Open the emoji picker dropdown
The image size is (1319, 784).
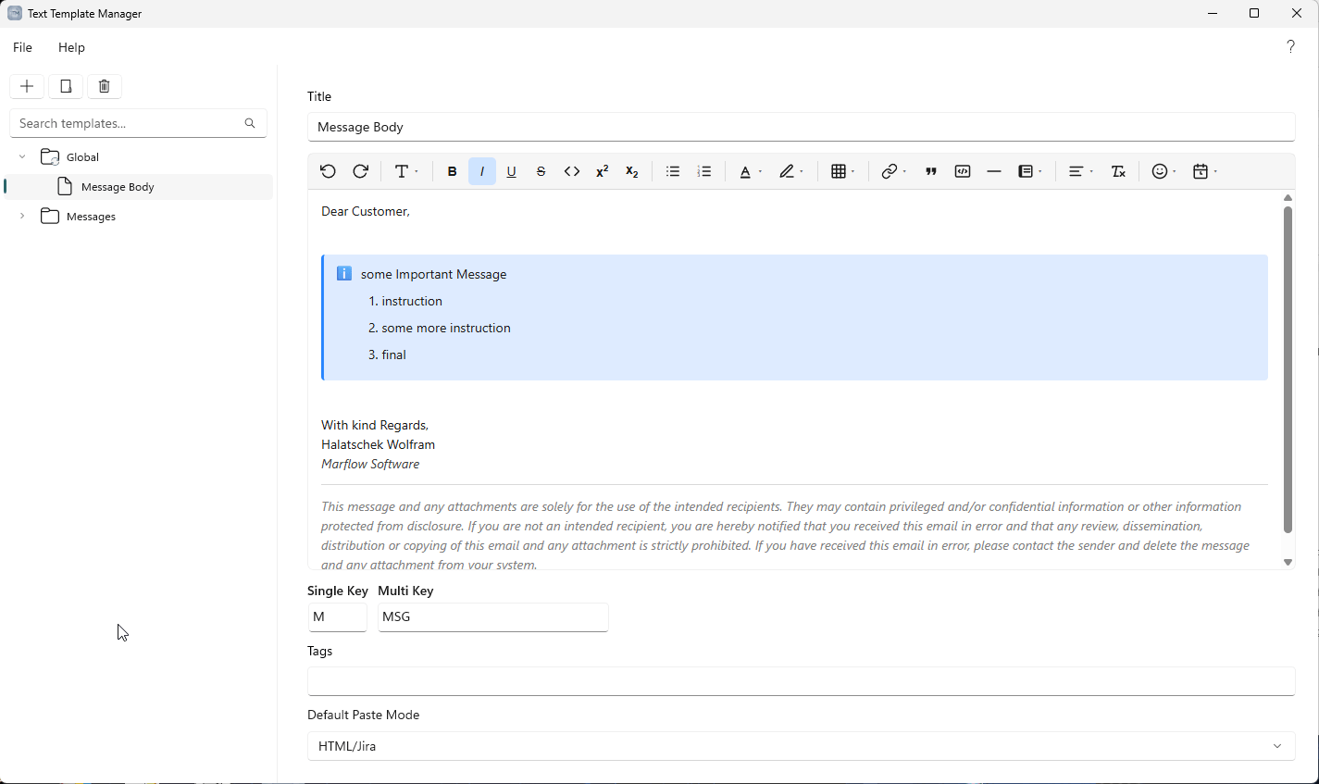coord(1164,171)
